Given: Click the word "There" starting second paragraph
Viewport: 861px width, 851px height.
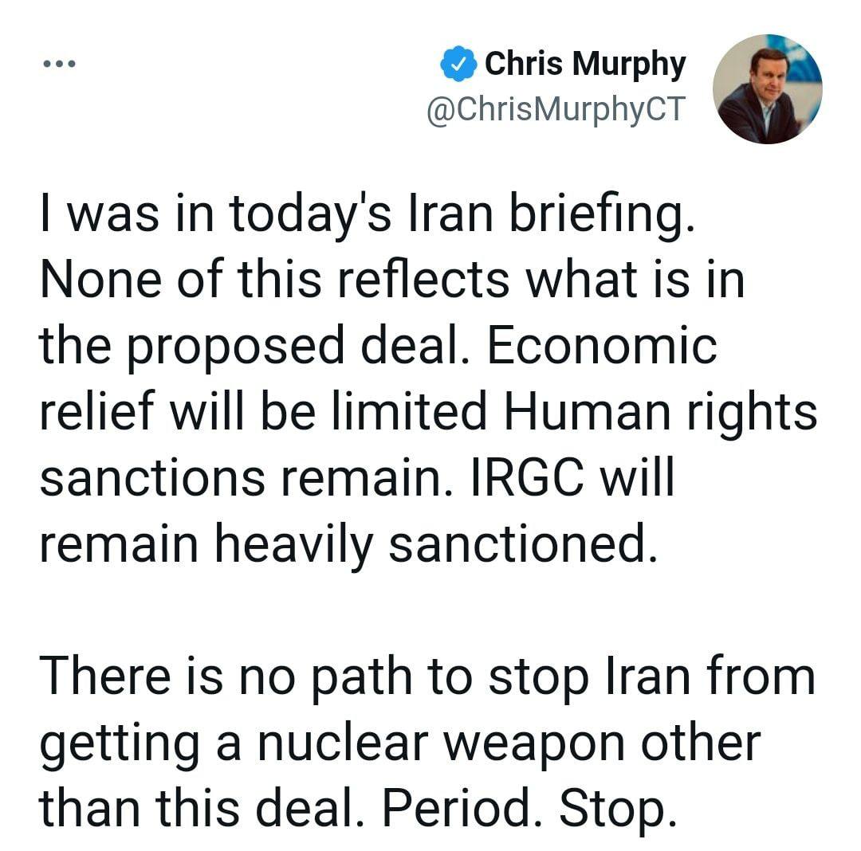Looking at the screenshot, I should [x=105, y=676].
